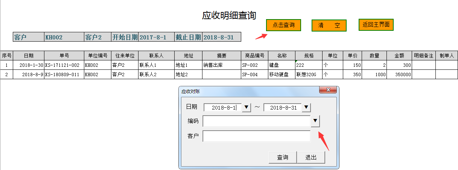Image resolution: width=458 pixels, height=170 pixels.
Task: Select the amount cell 350000
Action: (x=399, y=74)
